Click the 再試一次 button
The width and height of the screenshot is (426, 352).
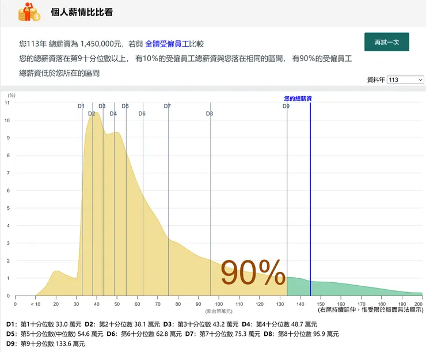click(x=387, y=42)
